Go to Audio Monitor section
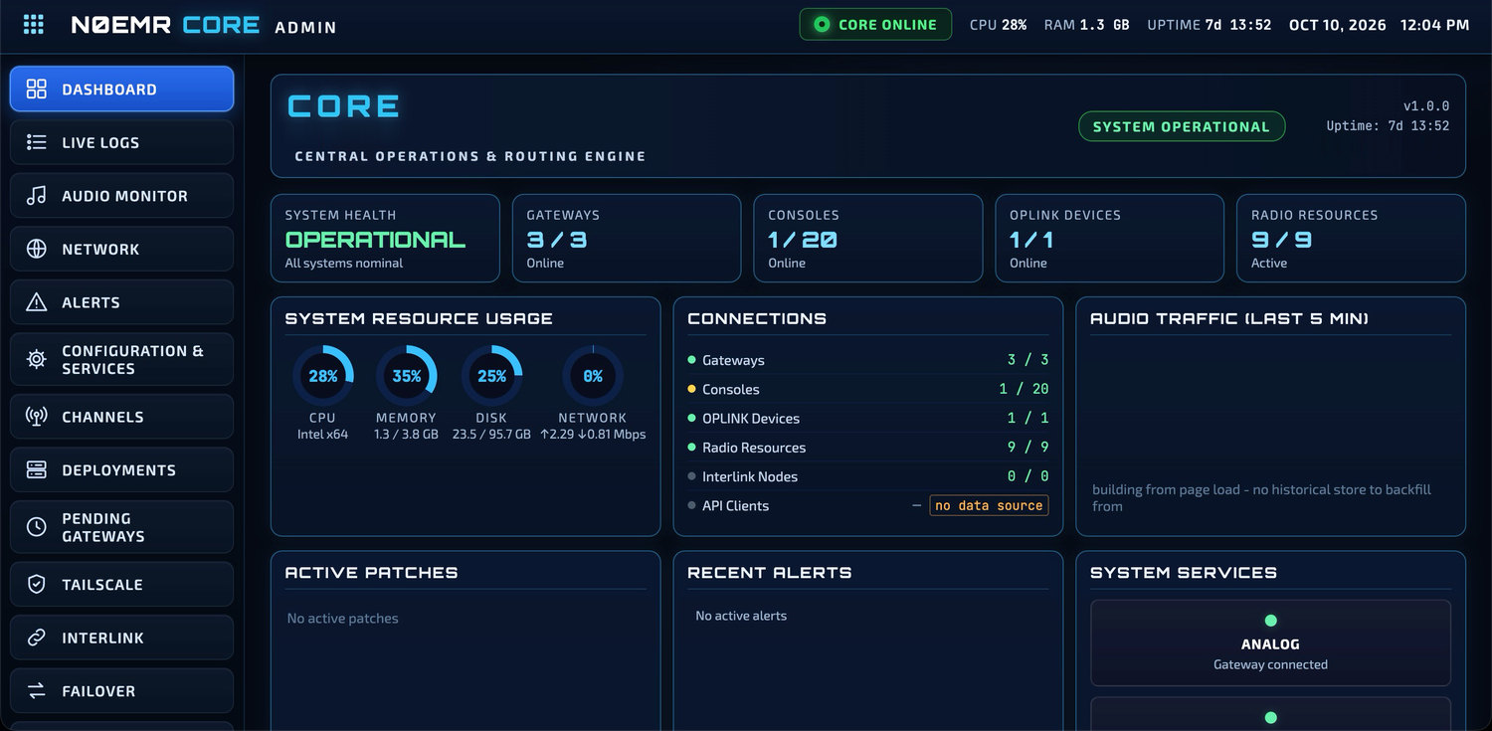 coord(122,196)
